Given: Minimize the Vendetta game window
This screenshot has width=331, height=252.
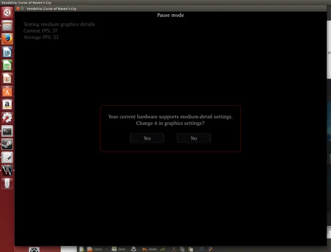Looking at the screenshot, I should [x=22, y=9].
